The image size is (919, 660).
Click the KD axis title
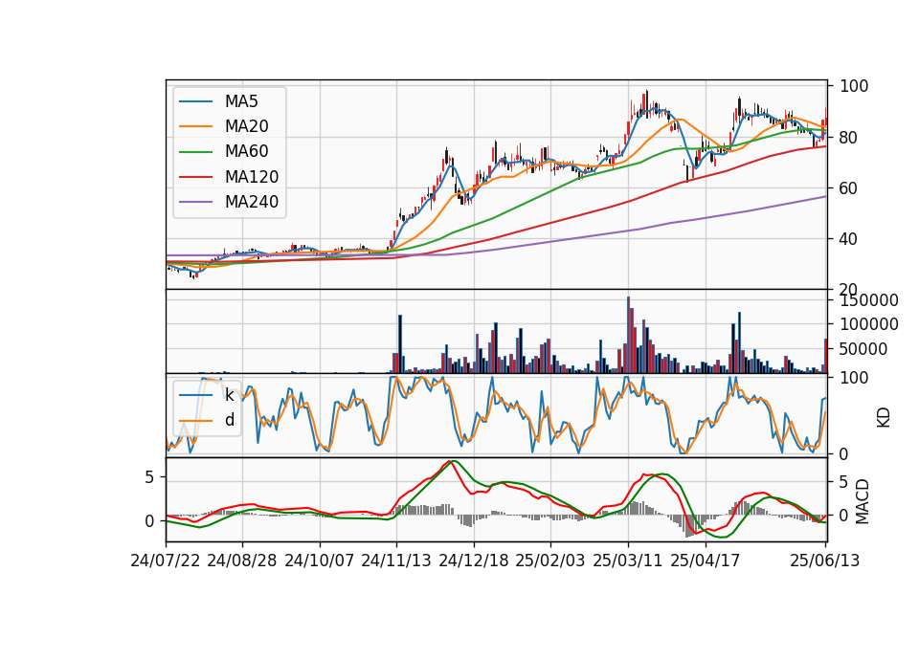click(x=884, y=417)
